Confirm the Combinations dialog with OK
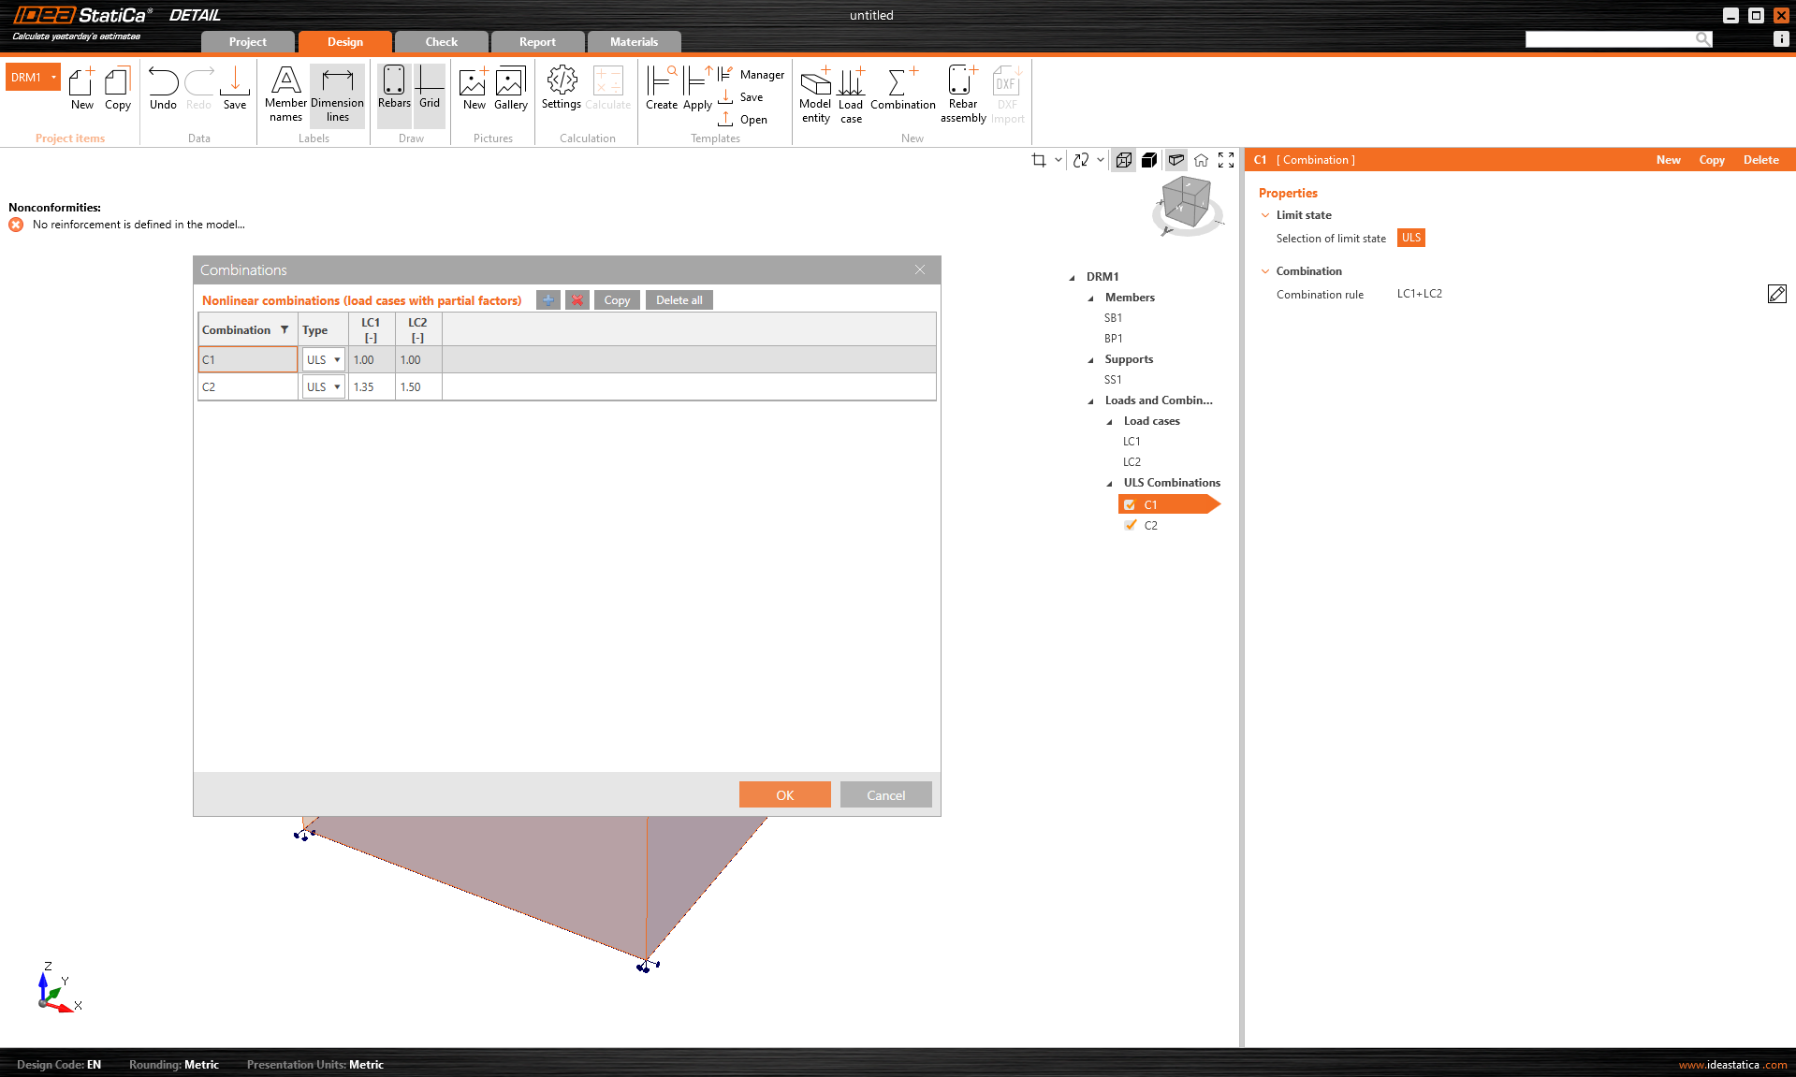The image size is (1796, 1077). point(784,794)
